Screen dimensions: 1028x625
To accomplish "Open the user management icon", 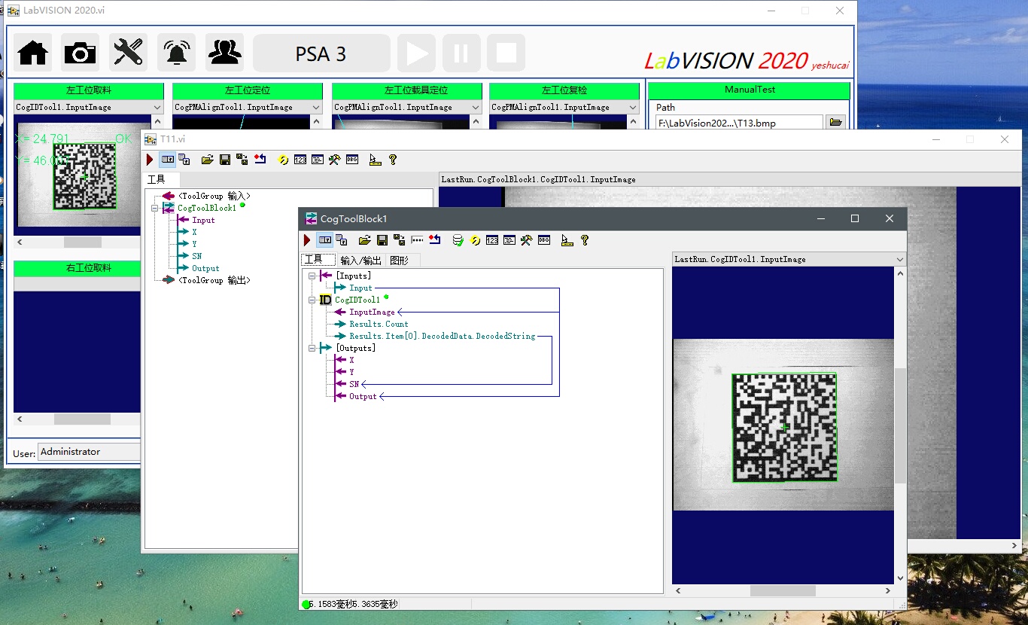I will [224, 53].
